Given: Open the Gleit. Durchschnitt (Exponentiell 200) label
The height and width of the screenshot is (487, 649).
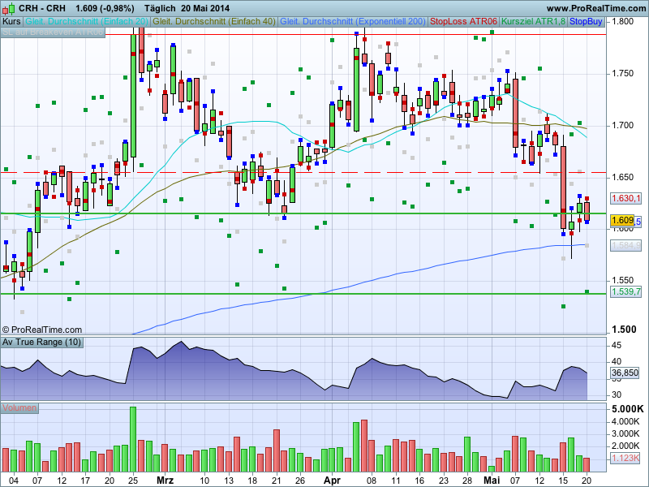Looking at the screenshot, I should pyautogui.click(x=353, y=22).
